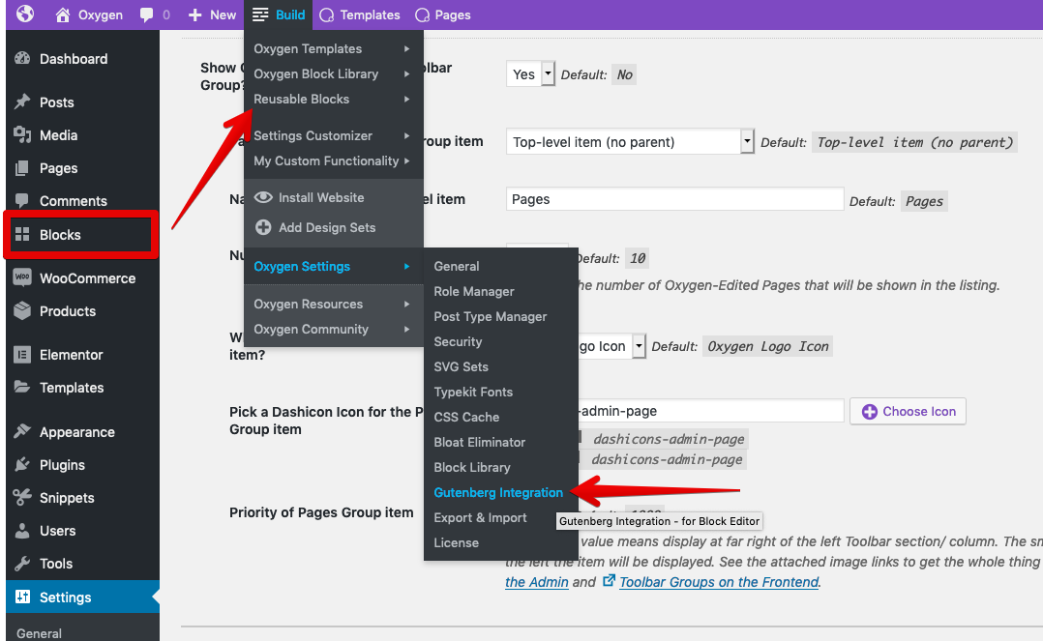Click the Oxygen home icon
The width and height of the screenshot is (1043, 641).
coord(63,15)
